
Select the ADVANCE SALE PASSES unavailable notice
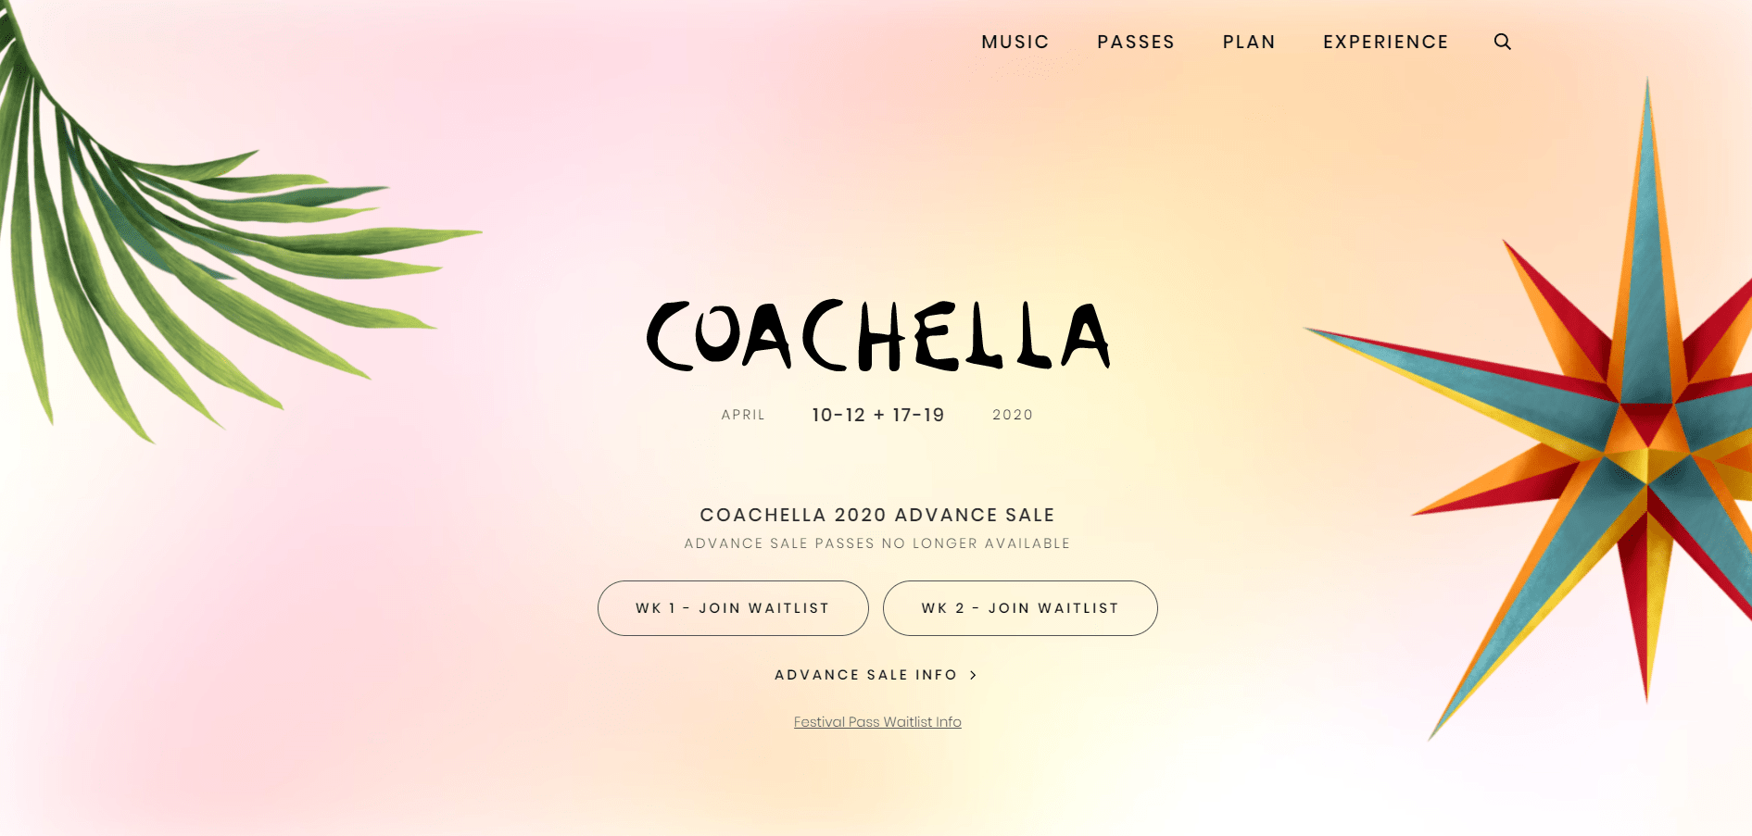click(x=875, y=543)
